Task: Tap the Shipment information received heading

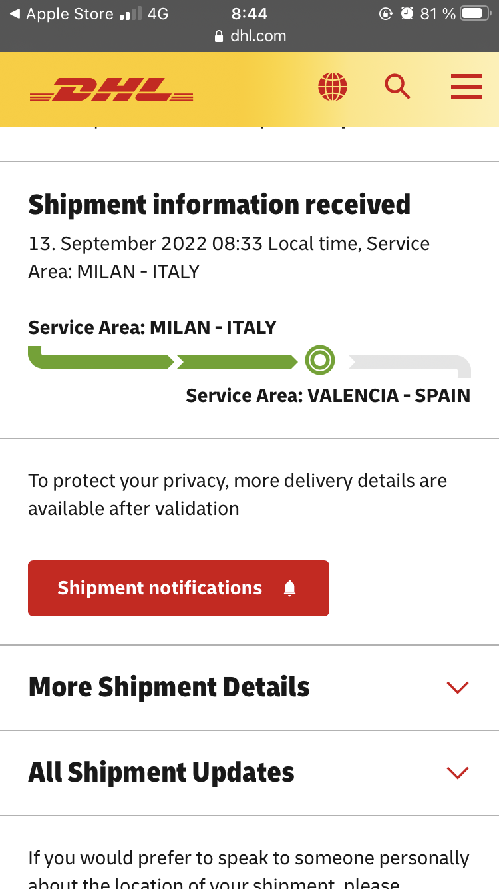Action: [x=220, y=205]
